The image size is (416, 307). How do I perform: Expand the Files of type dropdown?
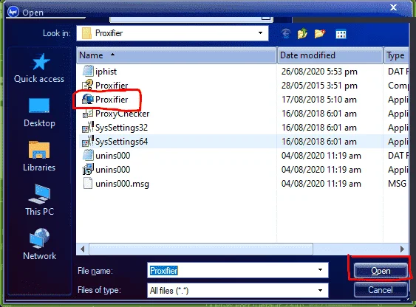(x=320, y=290)
